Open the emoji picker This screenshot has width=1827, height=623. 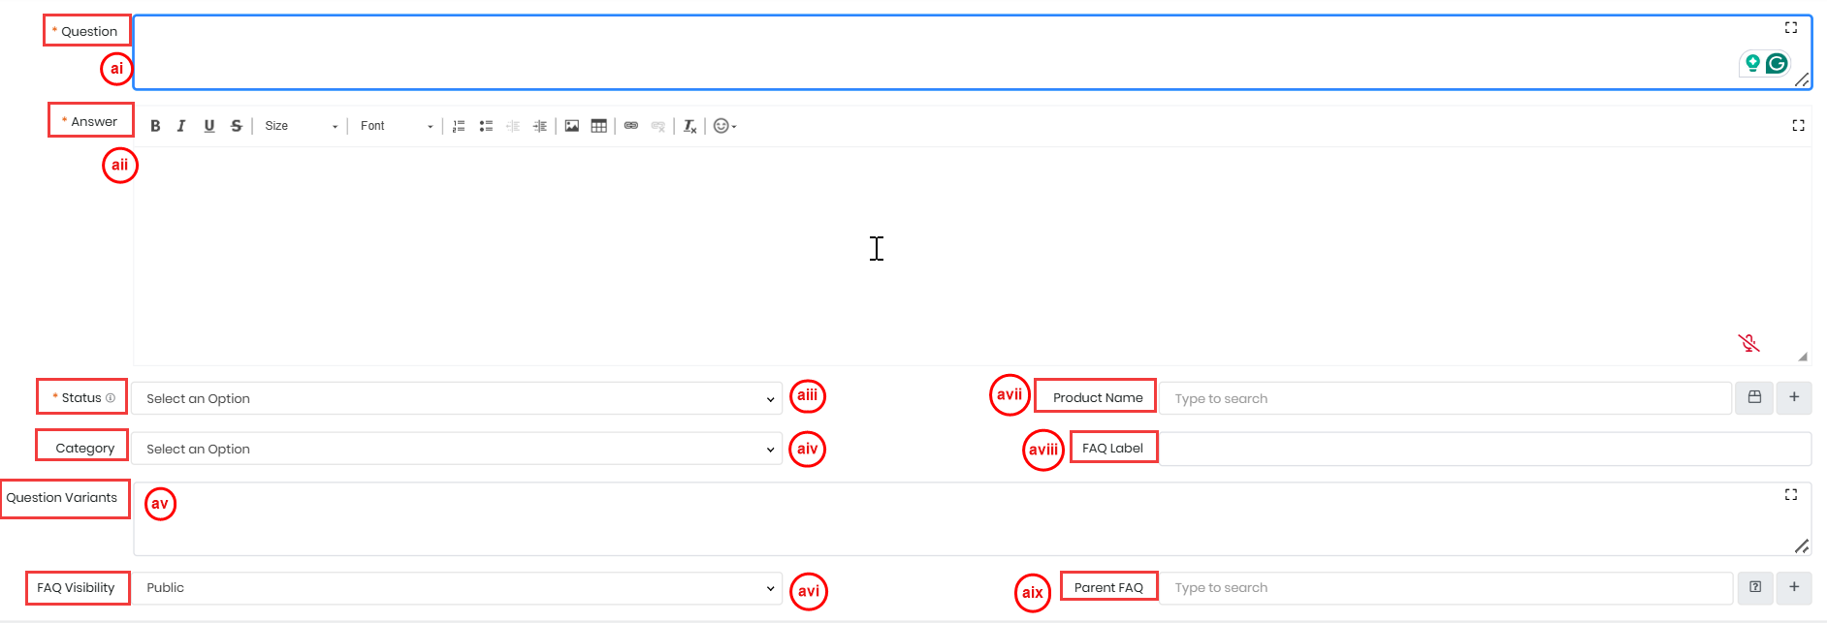(x=724, y=126)
